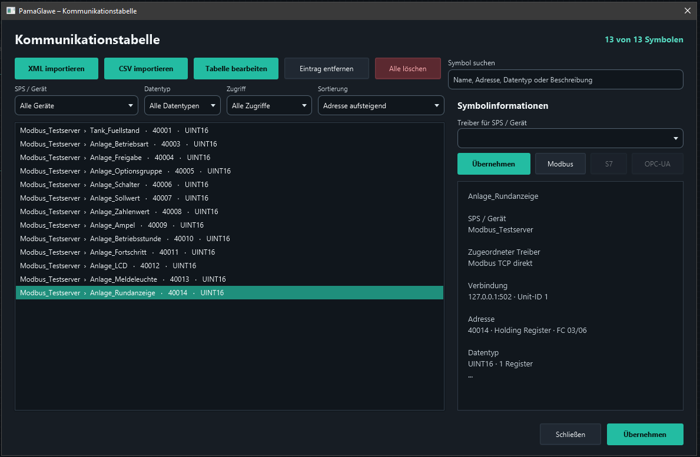Click the red Alle löschen button

pos(407,69)
